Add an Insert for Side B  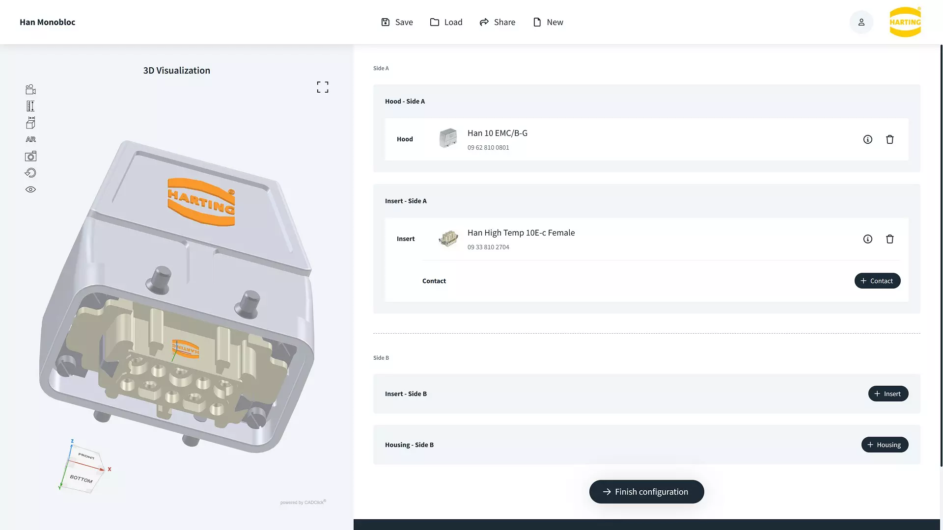click(x=888, y=394)
